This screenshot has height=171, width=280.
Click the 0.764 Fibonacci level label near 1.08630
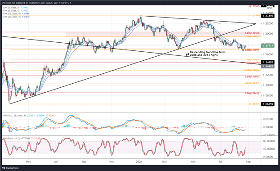point(252,93)
